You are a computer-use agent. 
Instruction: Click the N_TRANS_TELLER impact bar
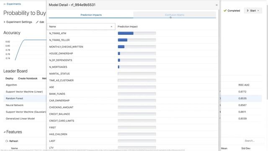coord(137,40)
